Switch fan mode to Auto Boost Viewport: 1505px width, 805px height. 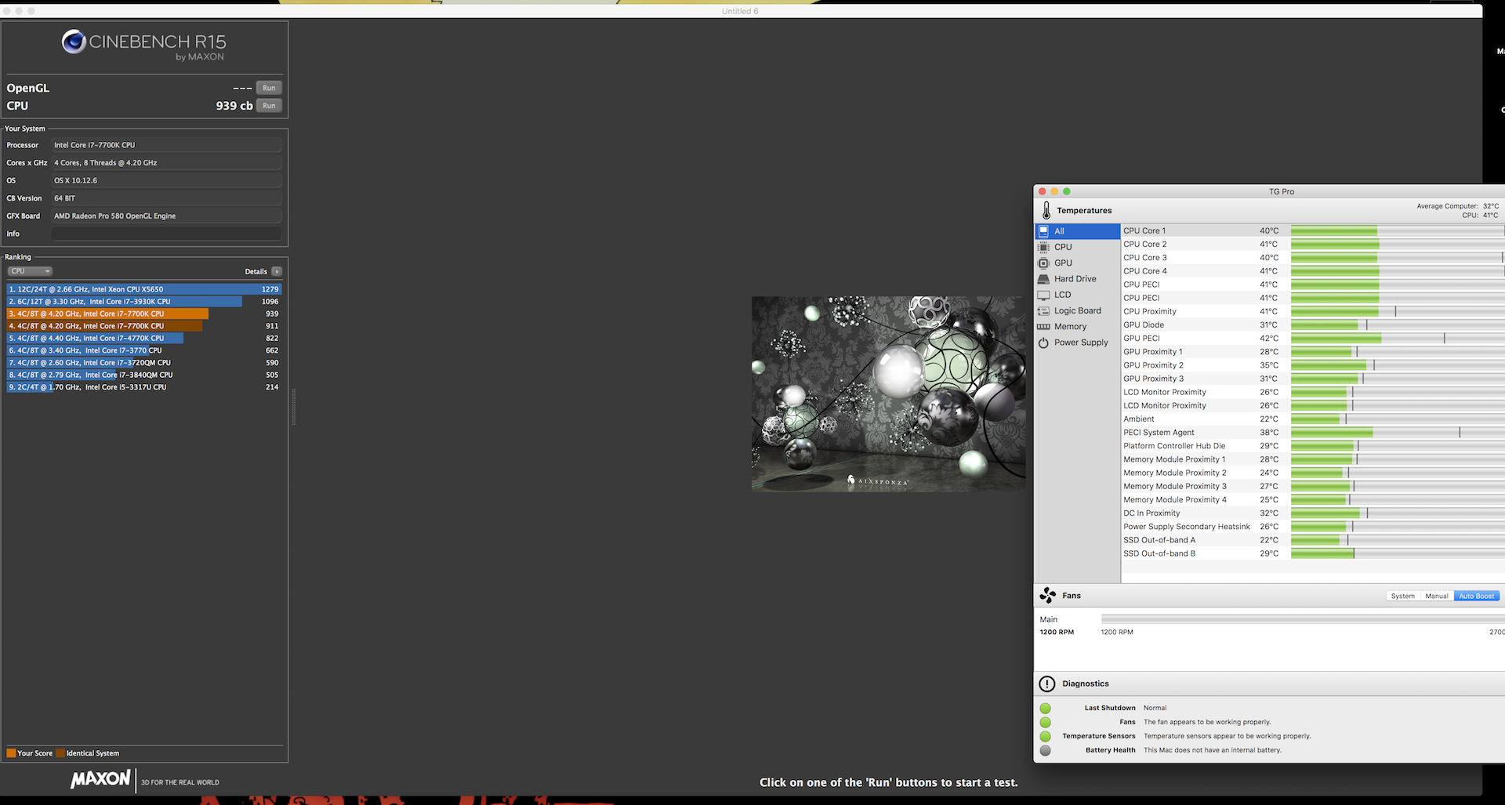coord(1477,596)
